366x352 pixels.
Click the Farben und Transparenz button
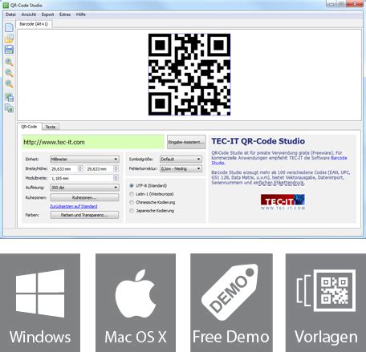click(x=84, y=215)
